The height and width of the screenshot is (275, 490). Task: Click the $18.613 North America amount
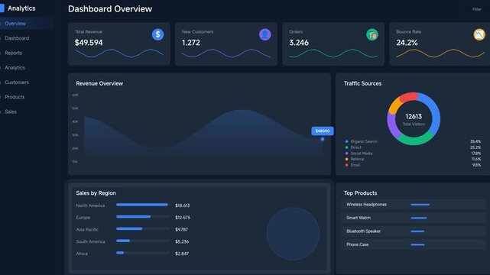point(183,205)
